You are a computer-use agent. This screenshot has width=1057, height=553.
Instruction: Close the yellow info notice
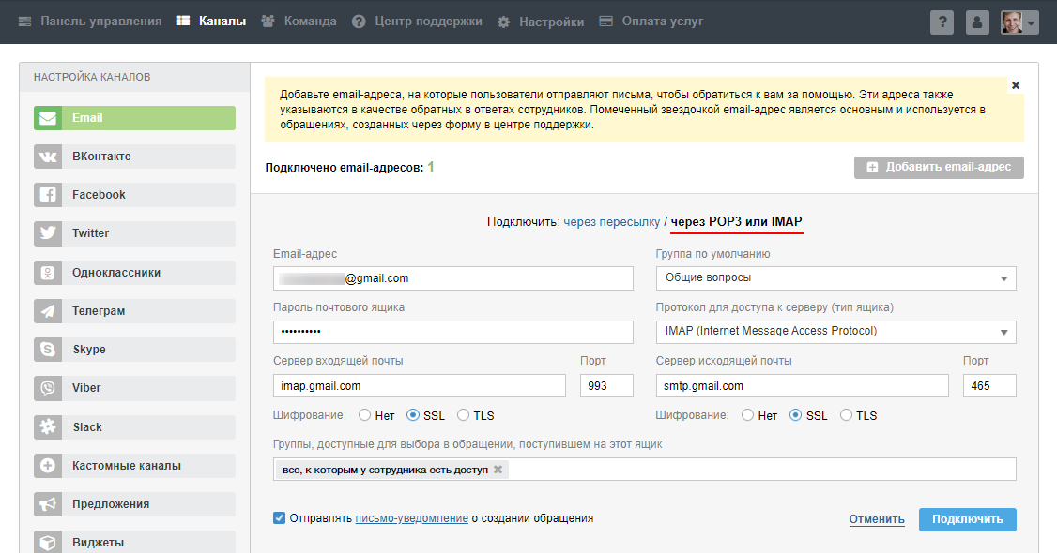click(x=1015, y=85)
